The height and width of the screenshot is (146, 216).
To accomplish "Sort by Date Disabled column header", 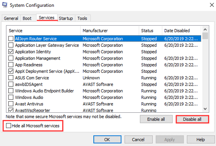I will point(182,30).
